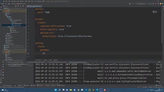Click the rerun icon in Run panel
164x92 pixels.
pos(3,64)
